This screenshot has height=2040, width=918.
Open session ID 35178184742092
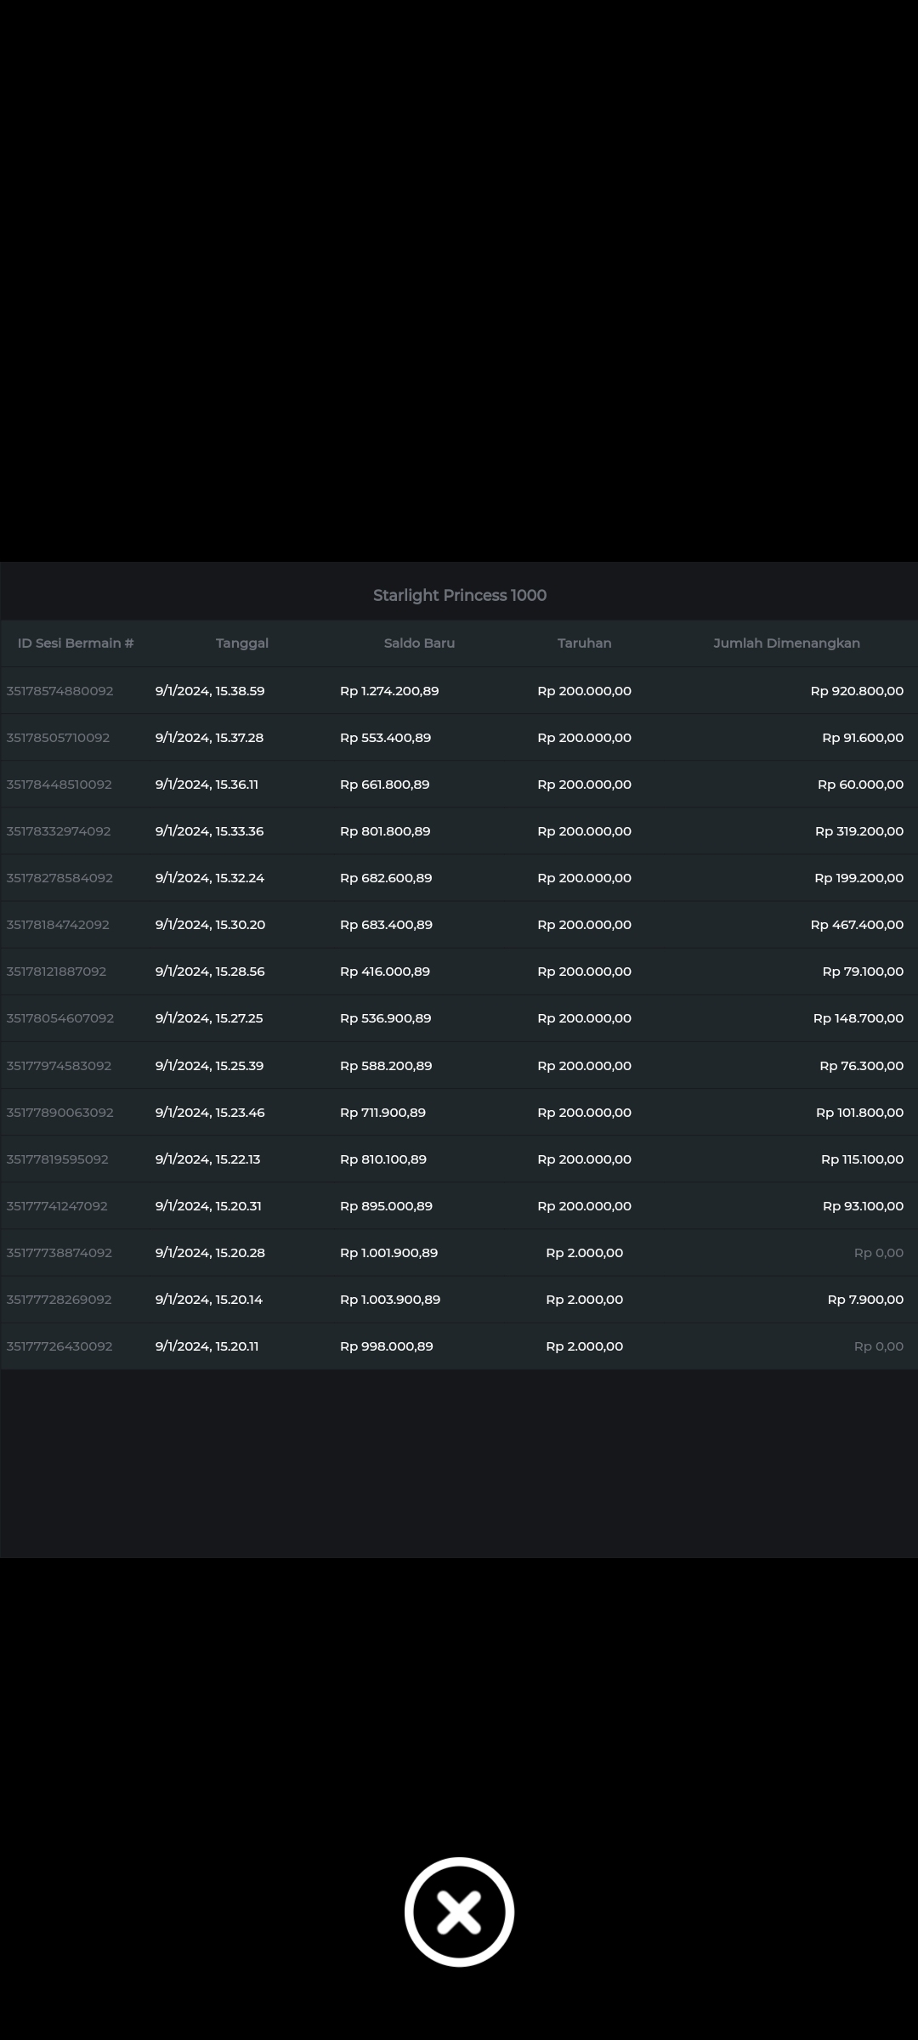(58, 925)
